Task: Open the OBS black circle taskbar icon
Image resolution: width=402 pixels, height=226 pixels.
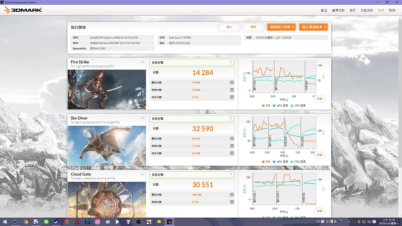Action: click(x=139, y=222)
